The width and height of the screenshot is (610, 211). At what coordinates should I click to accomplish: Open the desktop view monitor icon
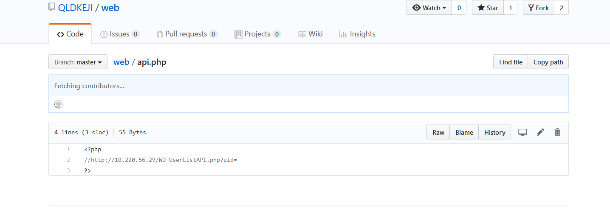[x=522, y=132]
